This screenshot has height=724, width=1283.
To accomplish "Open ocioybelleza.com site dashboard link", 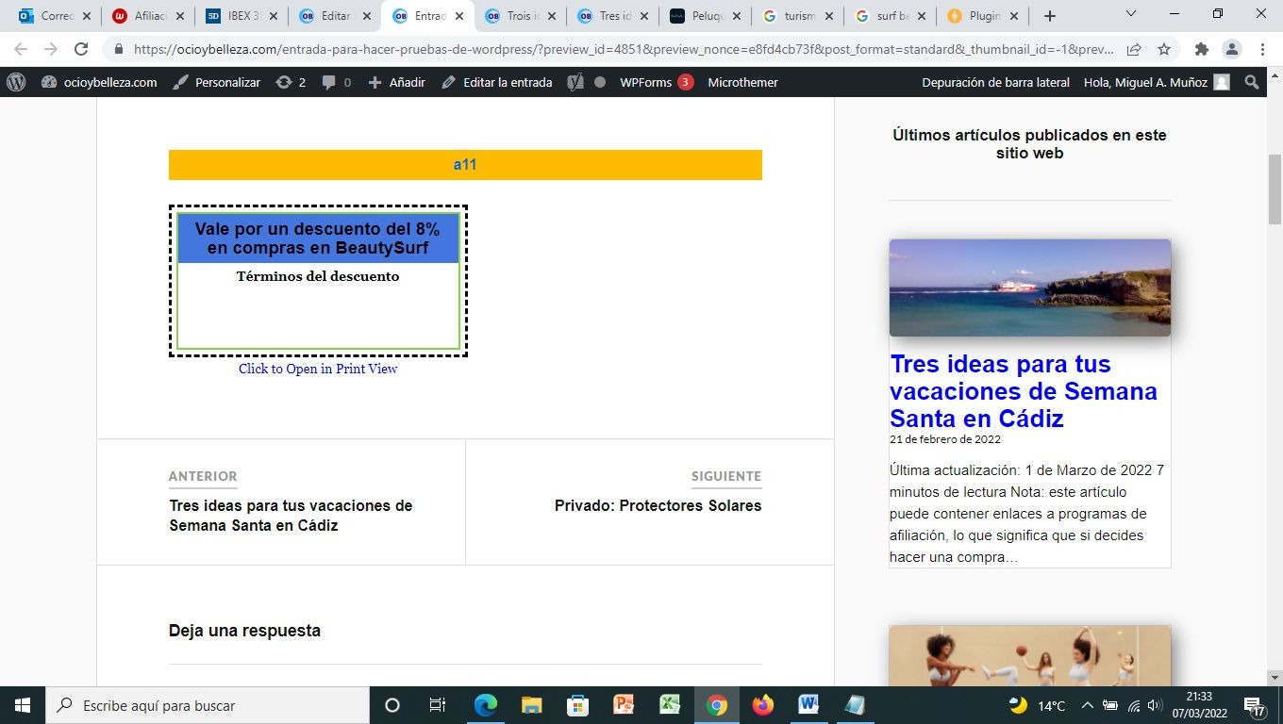I will [99, 82].
